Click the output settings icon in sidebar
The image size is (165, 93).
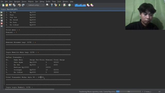pyautogui.click(x=2, y=26)
